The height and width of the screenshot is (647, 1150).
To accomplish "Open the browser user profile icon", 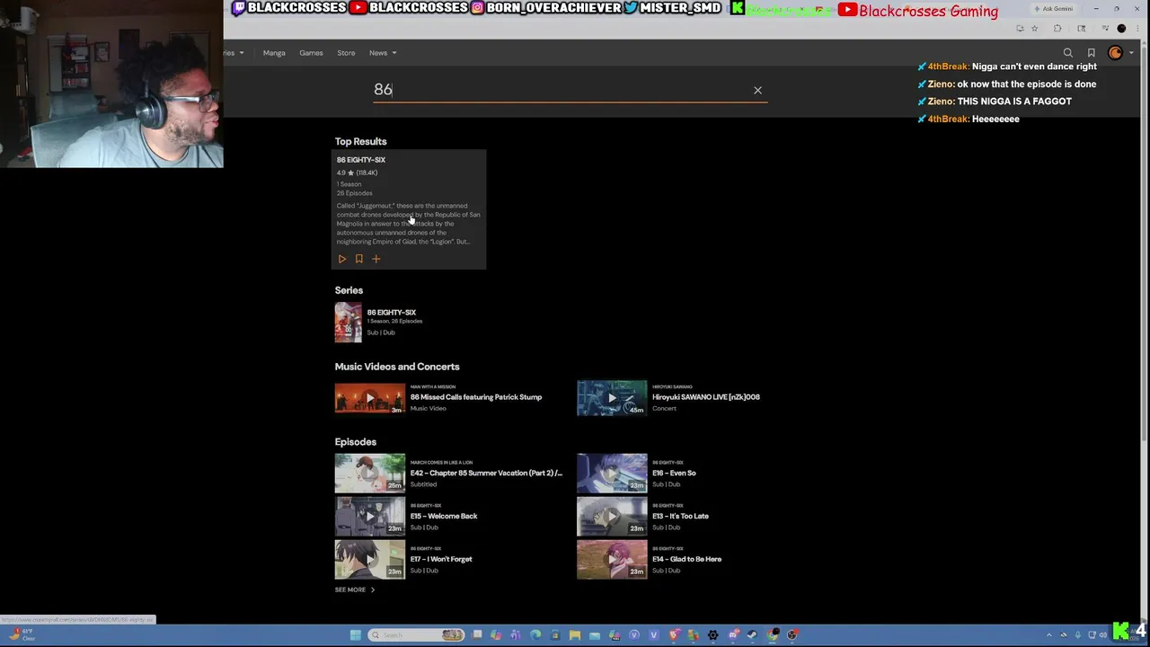I will [x=1121, y=29].
